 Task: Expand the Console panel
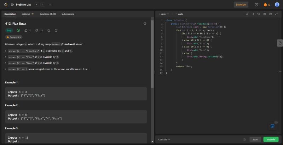click(x=164, y=139)
